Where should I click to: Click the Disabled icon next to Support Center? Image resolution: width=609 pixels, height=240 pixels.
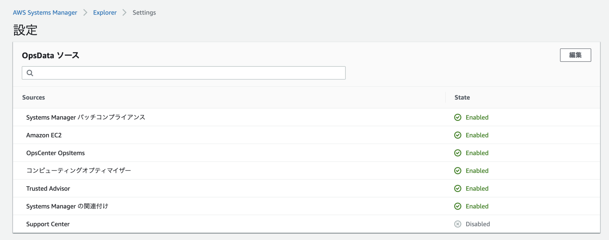[x=458, y=224]
